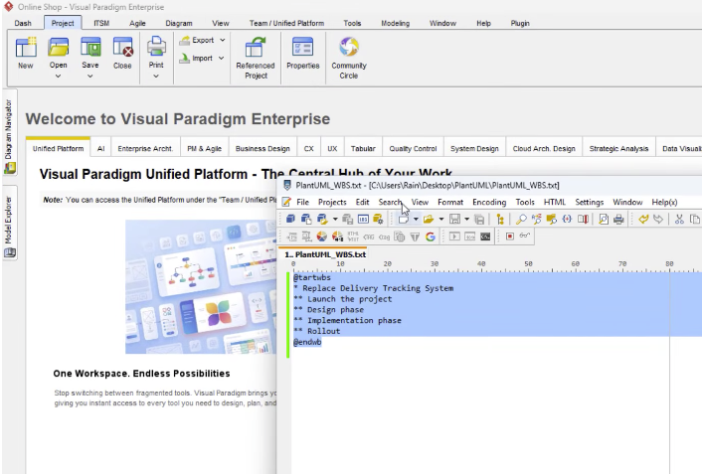Image resolution: width=702 pixels, height=474 pixels.
Task: Click the find-and-replace A-Z magnifier icon
Action: point(536,219)
